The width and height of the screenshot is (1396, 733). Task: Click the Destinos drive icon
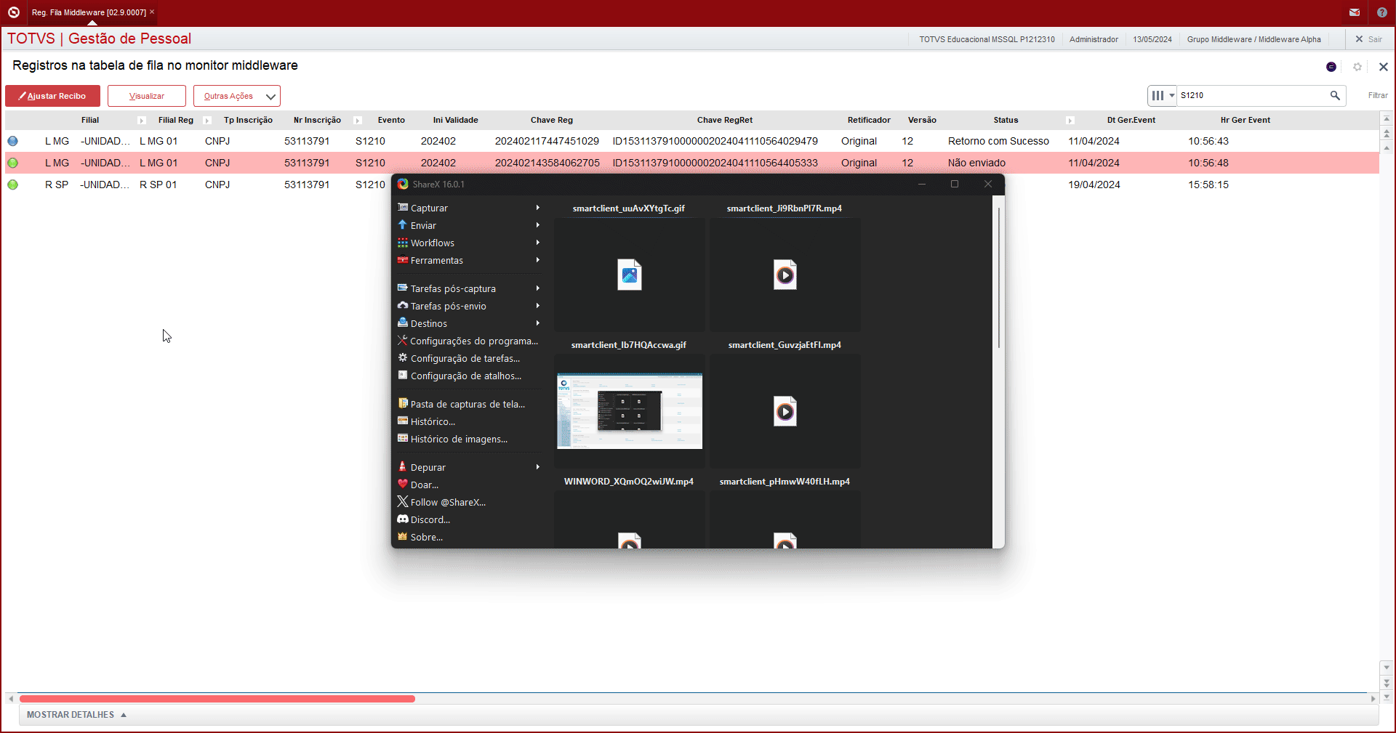[x=402, y=323]
